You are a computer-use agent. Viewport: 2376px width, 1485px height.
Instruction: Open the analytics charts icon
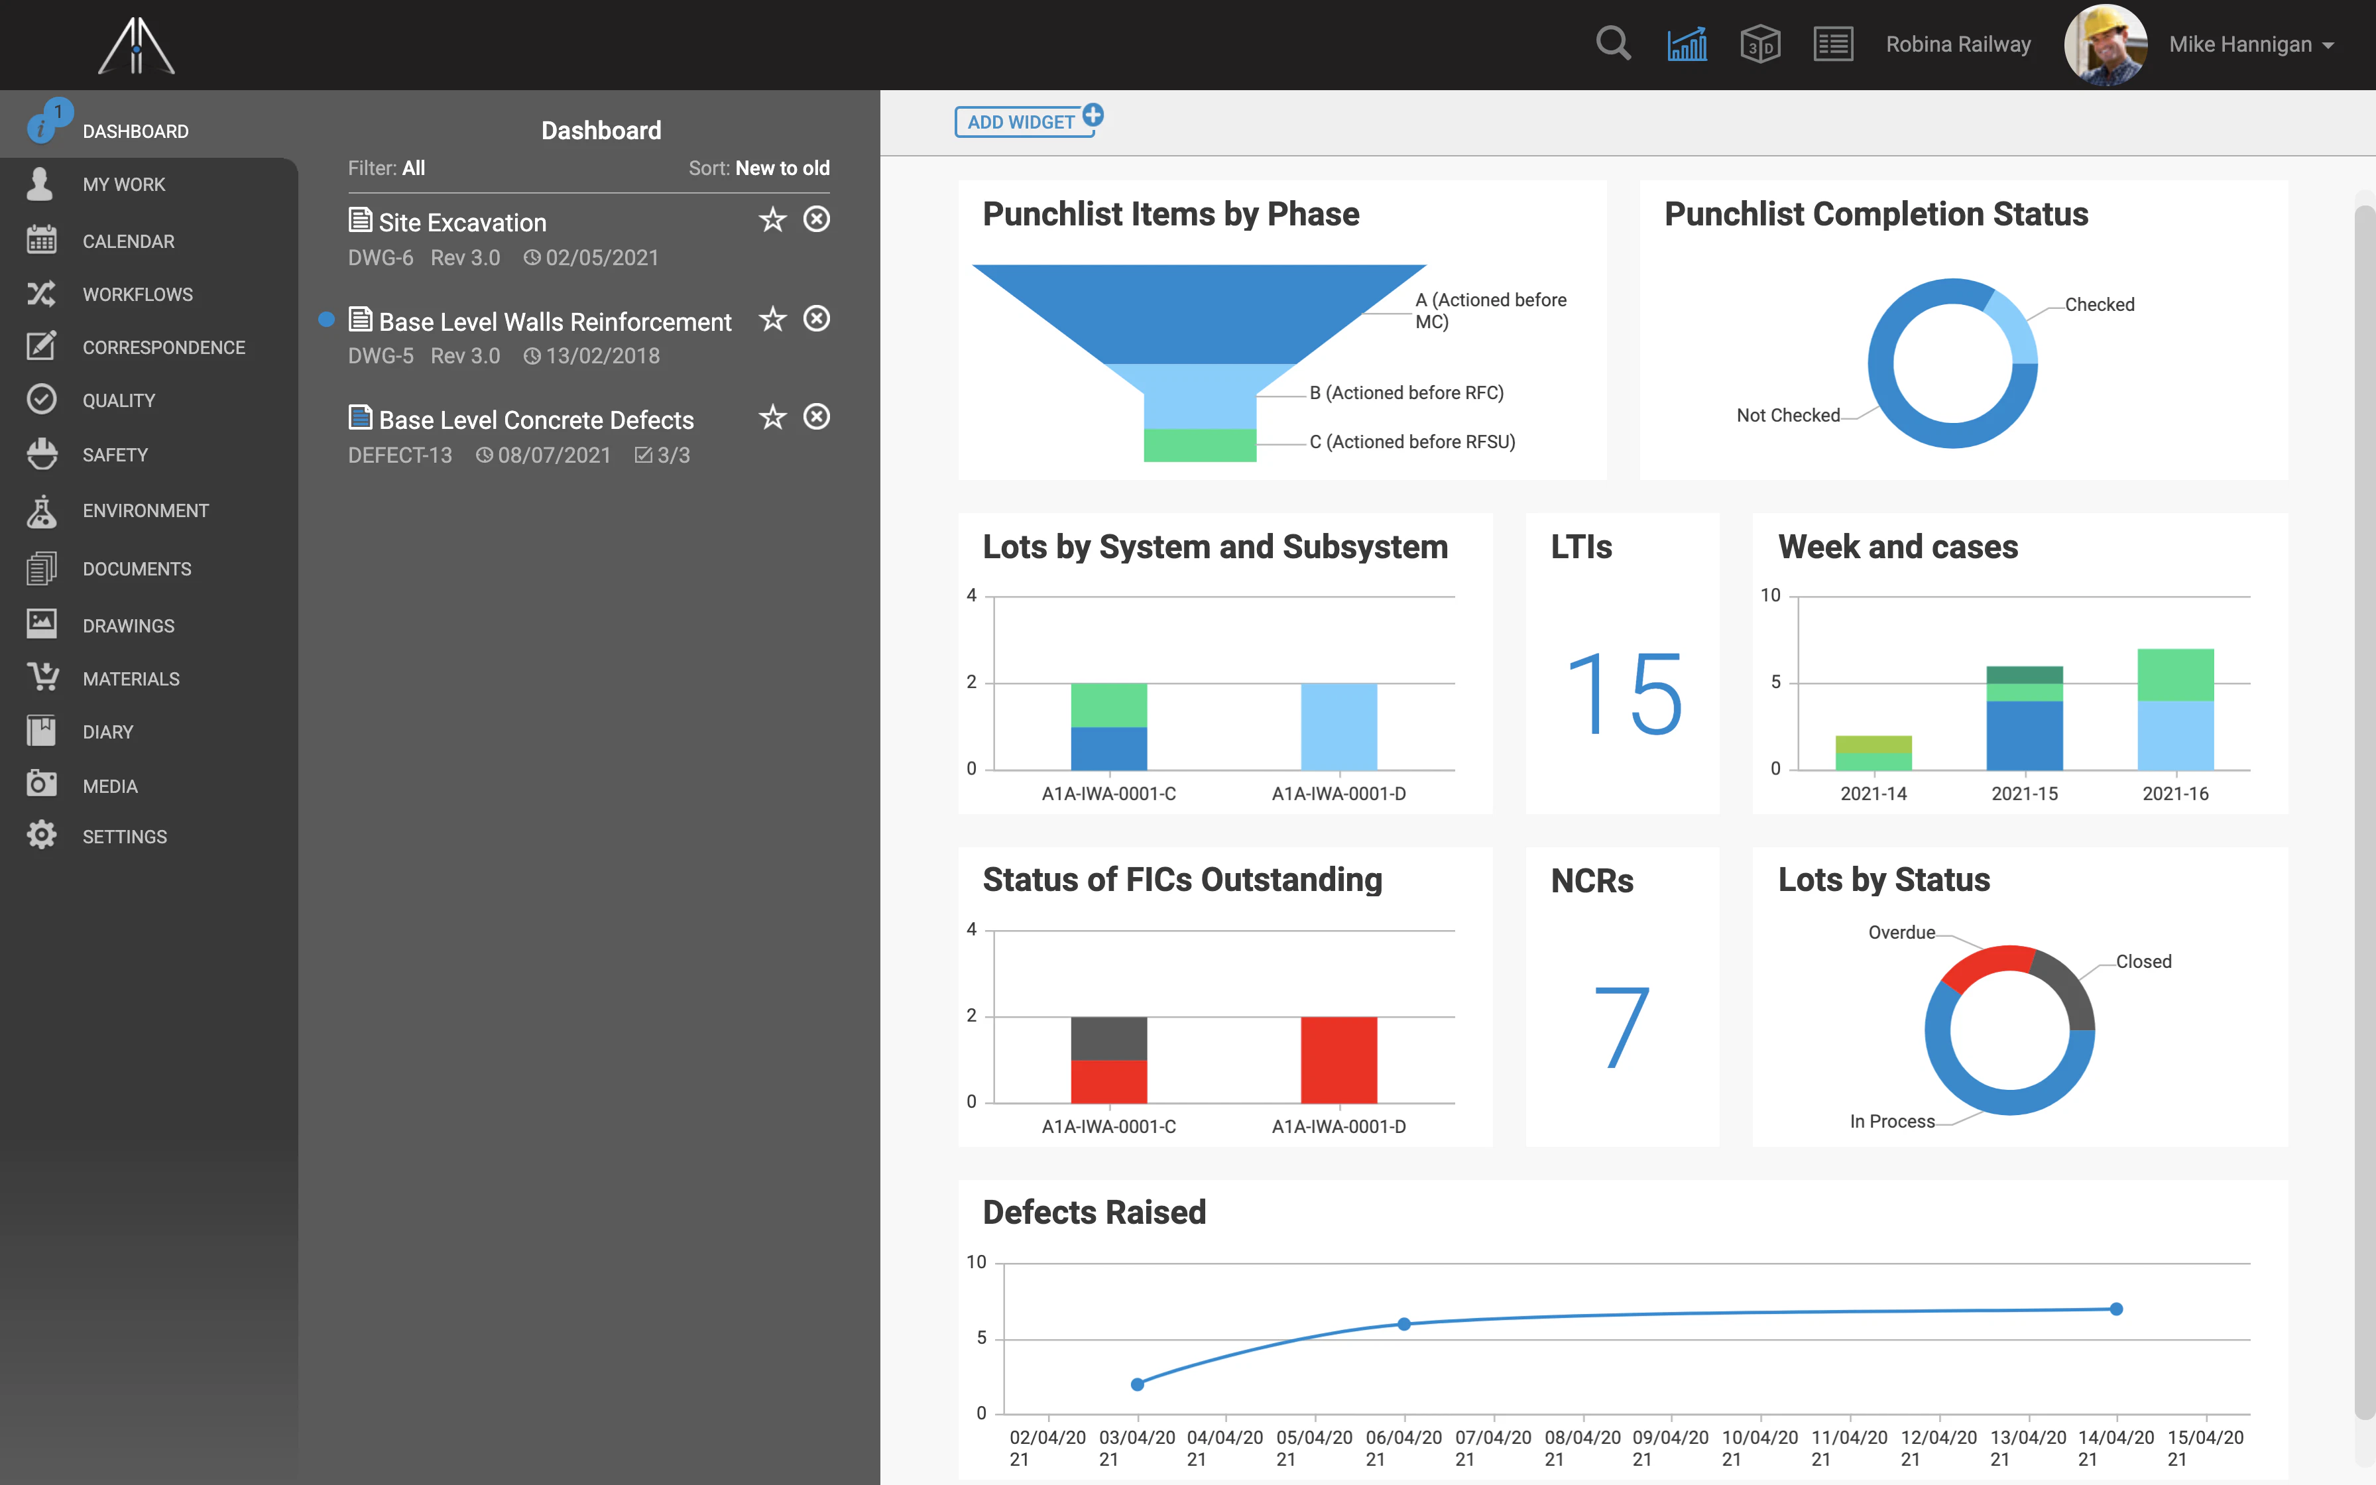coord(1687,43)
